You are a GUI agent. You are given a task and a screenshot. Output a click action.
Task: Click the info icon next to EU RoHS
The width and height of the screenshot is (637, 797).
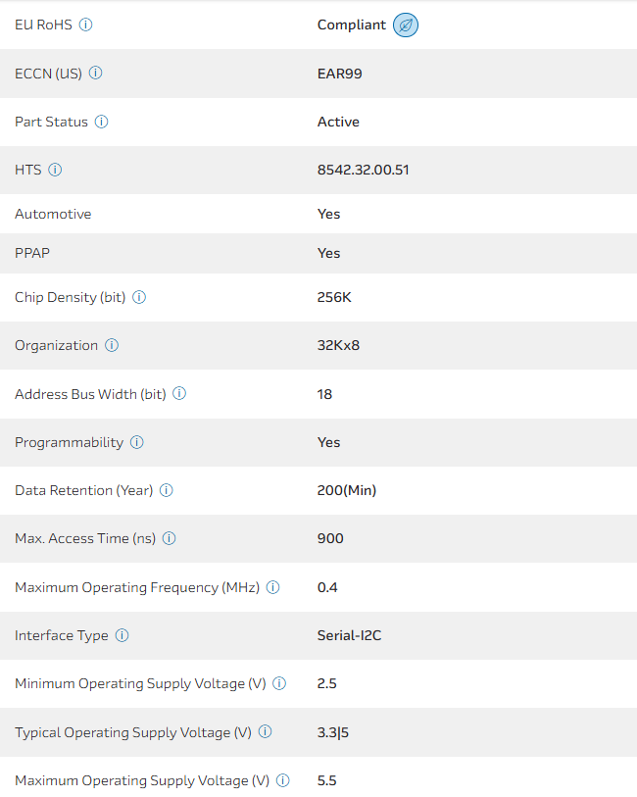point(85,25)
